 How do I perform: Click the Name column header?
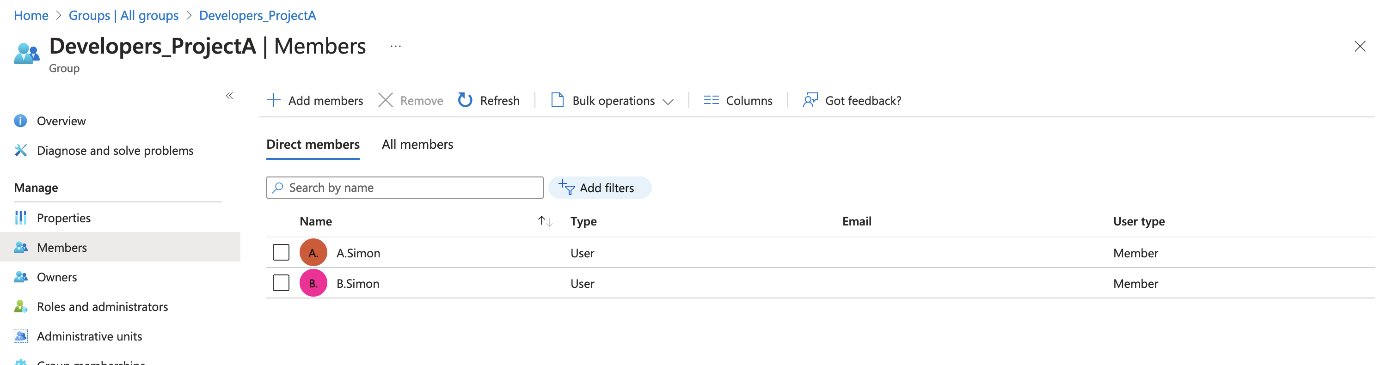pos(315,221)
